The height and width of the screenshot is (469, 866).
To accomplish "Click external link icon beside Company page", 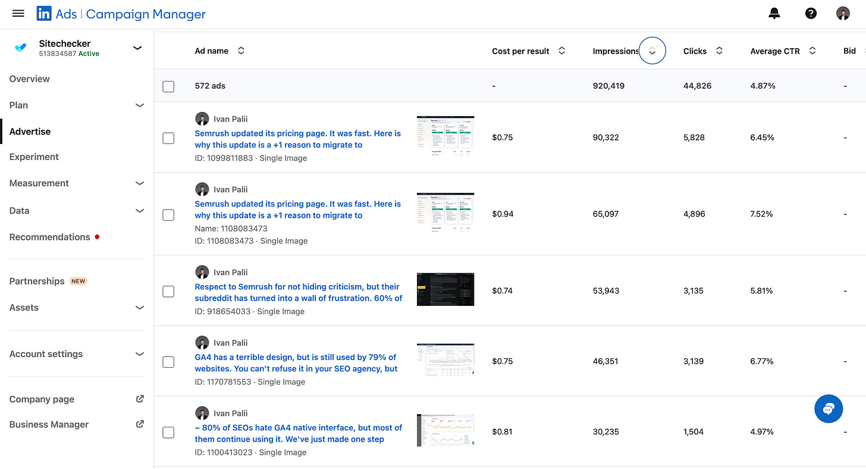I will 140,399.
